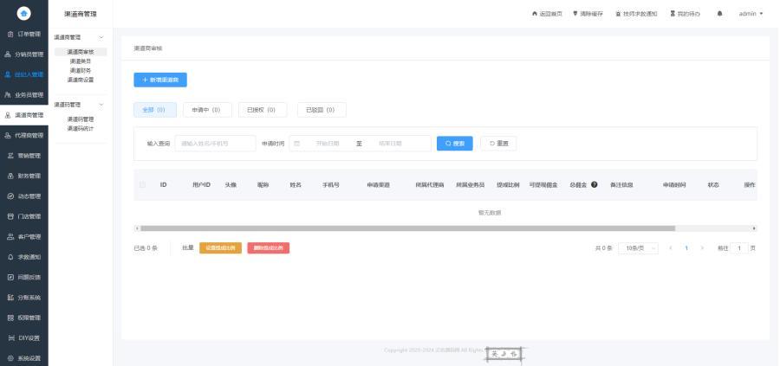Image resolution: width=780 pixels, height=366 pixels.
Task: Open 技师求救通知 in the top bar
Action: coord(636,14)
